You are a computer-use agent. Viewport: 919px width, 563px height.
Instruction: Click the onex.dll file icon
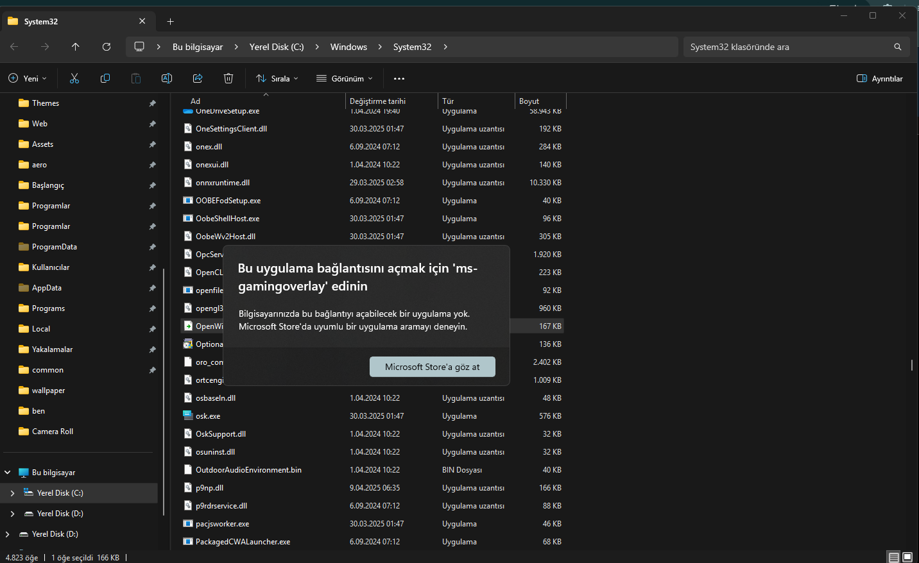[188, 146]
